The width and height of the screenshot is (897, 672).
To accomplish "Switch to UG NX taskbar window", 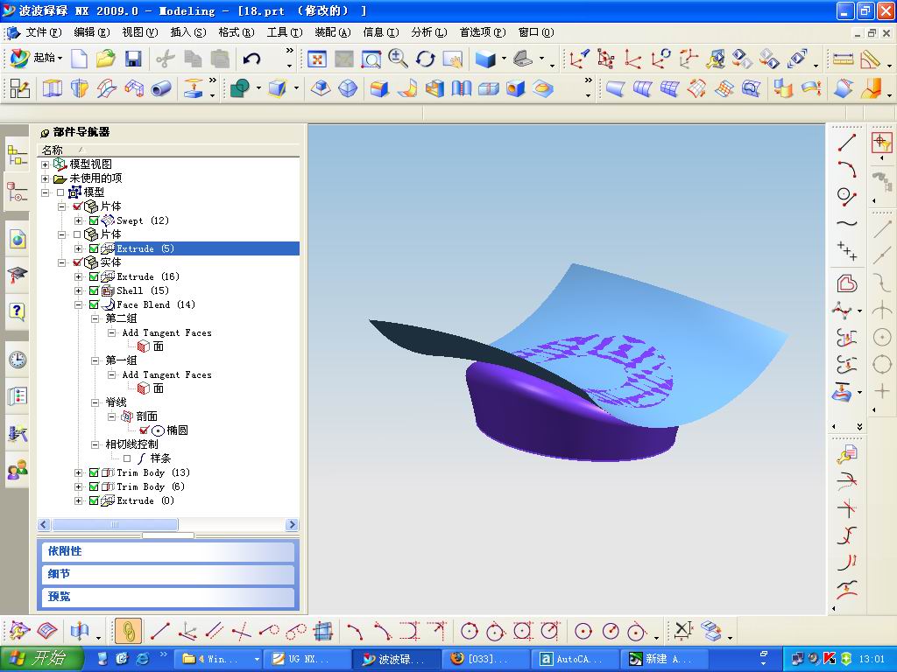I will [308, 660].
